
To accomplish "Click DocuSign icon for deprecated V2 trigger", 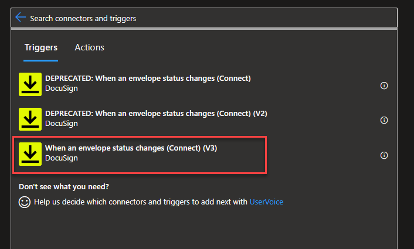I will pos(30,119).
